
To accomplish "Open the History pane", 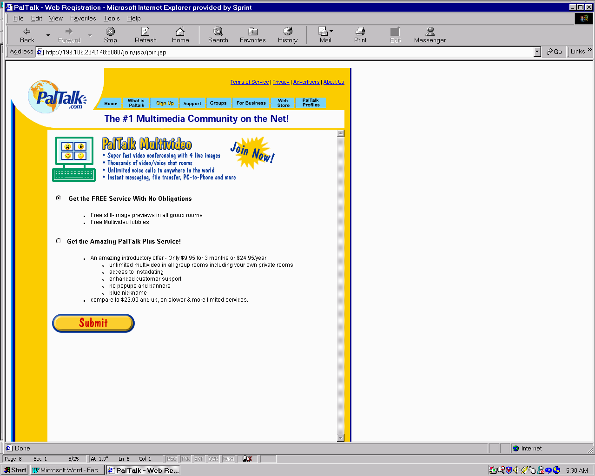I will click(x=288, y=35).
